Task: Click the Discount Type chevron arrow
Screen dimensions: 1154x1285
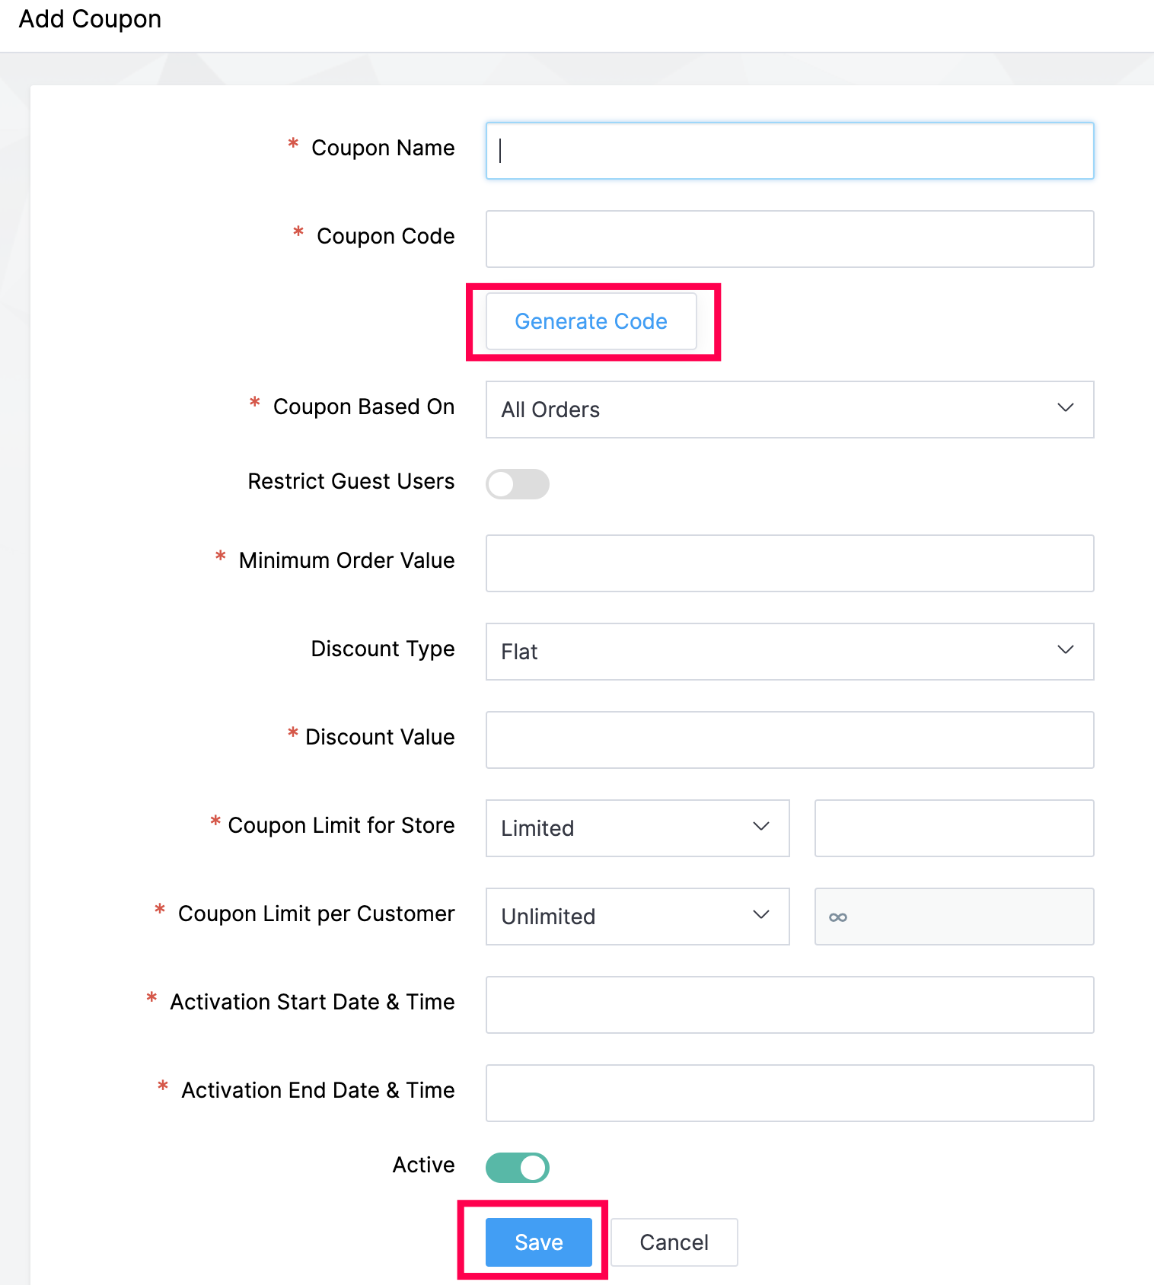Action: click(x=1065, y=650)
